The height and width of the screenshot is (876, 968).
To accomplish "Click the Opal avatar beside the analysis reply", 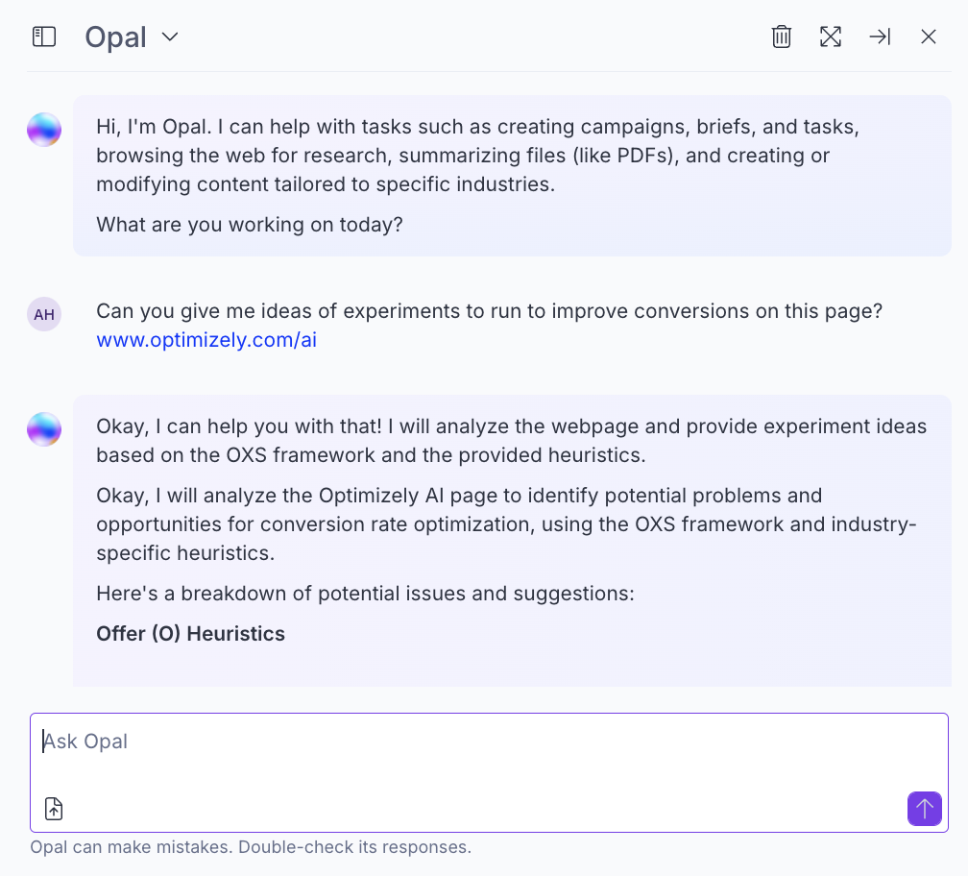I will [44, 428].
